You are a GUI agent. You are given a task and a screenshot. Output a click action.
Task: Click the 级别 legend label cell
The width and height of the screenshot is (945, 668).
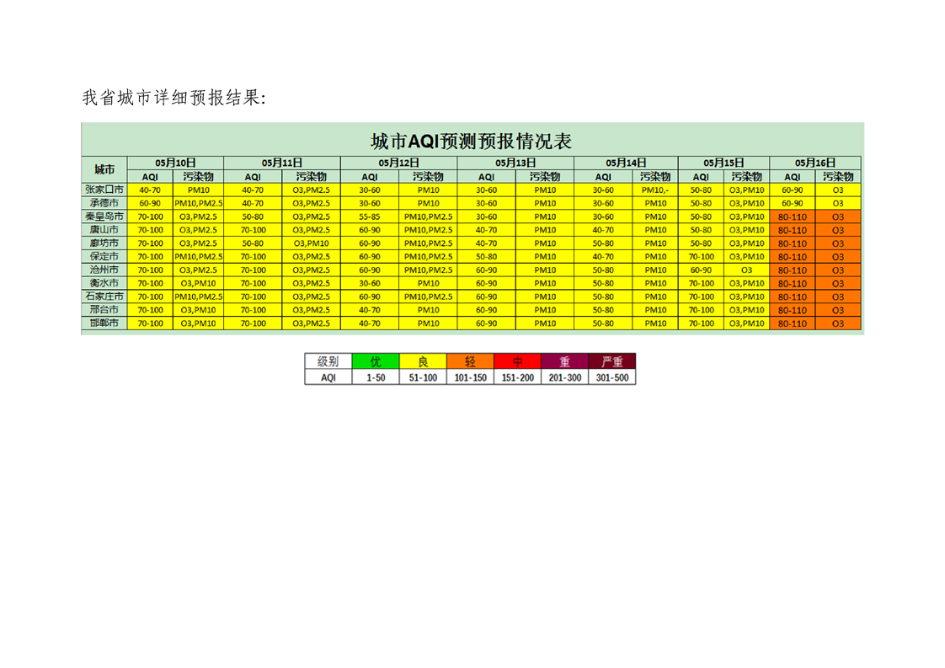point(328,361)
